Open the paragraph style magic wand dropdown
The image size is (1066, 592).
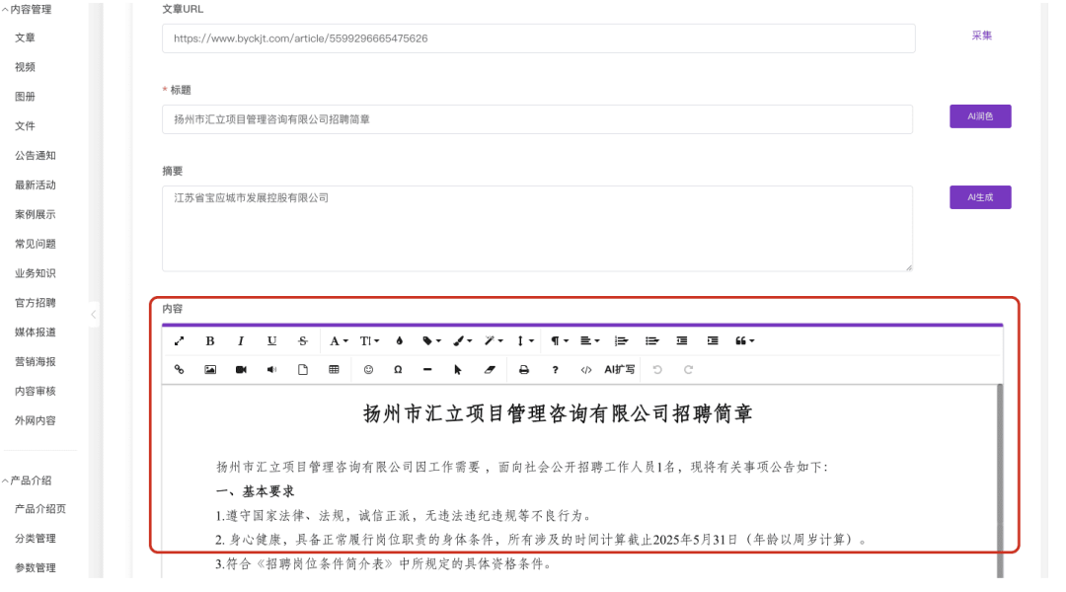tap(494, 341)
